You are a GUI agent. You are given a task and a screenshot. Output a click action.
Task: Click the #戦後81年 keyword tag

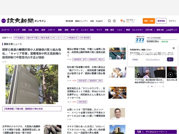pos(73,38)
